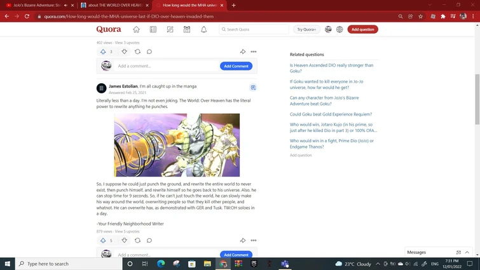Viewport: 480px width, 270px height.
Task: Mute the JoJo's Bizarre Adventure tab audio icon
Action: click(x=65, y=5)
